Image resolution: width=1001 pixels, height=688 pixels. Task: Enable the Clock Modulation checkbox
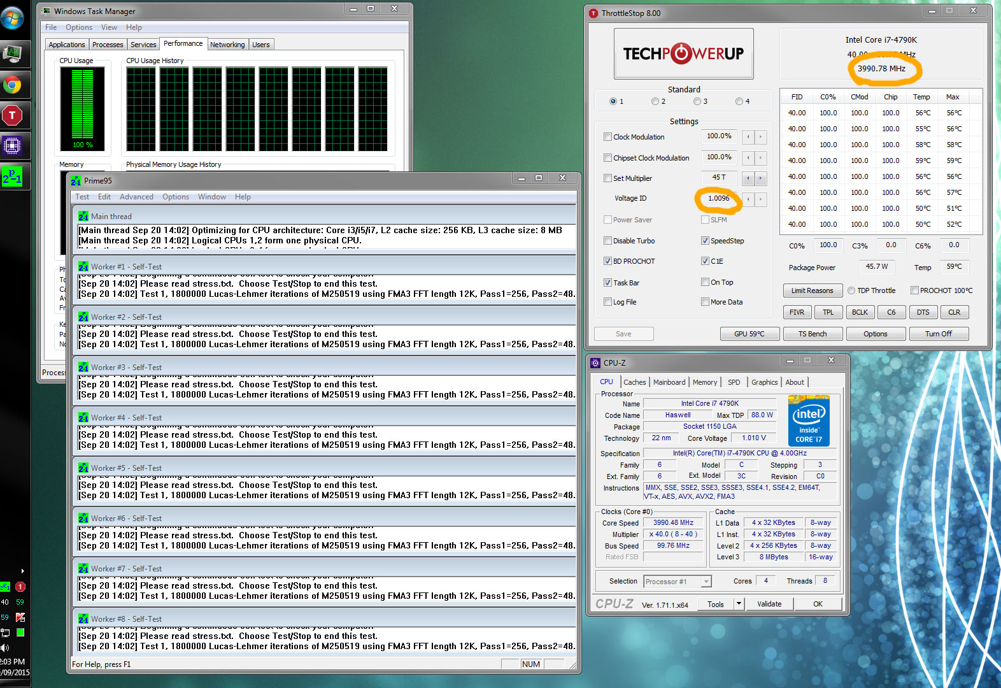pos(608,137)
